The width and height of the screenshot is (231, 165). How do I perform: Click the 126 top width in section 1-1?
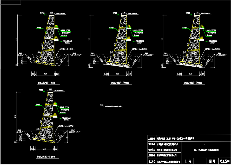click(51, 13)
